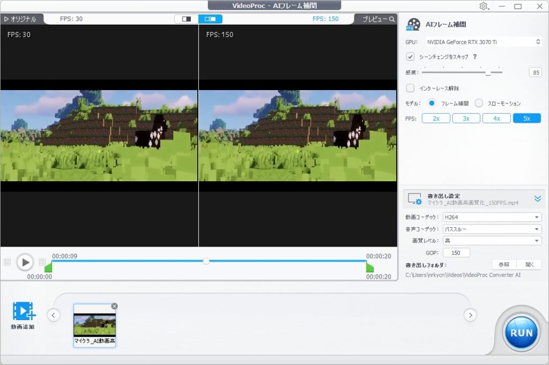
Task: Click the dotted grip left of play
Action: tap(8, 262)
